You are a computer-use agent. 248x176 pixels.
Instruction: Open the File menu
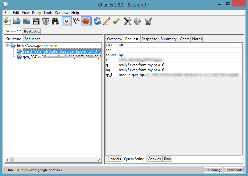(7, 13)
